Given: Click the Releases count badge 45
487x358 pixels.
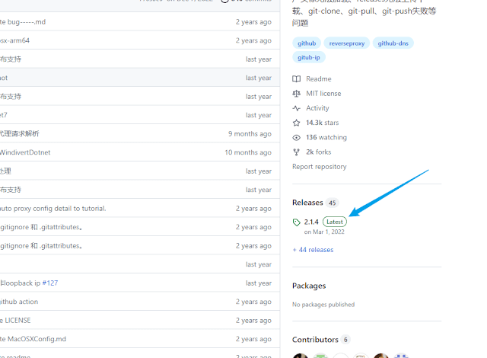Looking at the screenshot, I should click(333, 203).
